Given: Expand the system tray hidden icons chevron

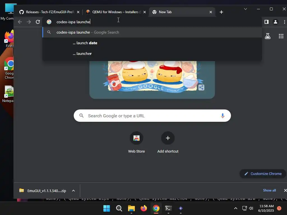Looking at the screenshot, I should [x=235, y=208].
